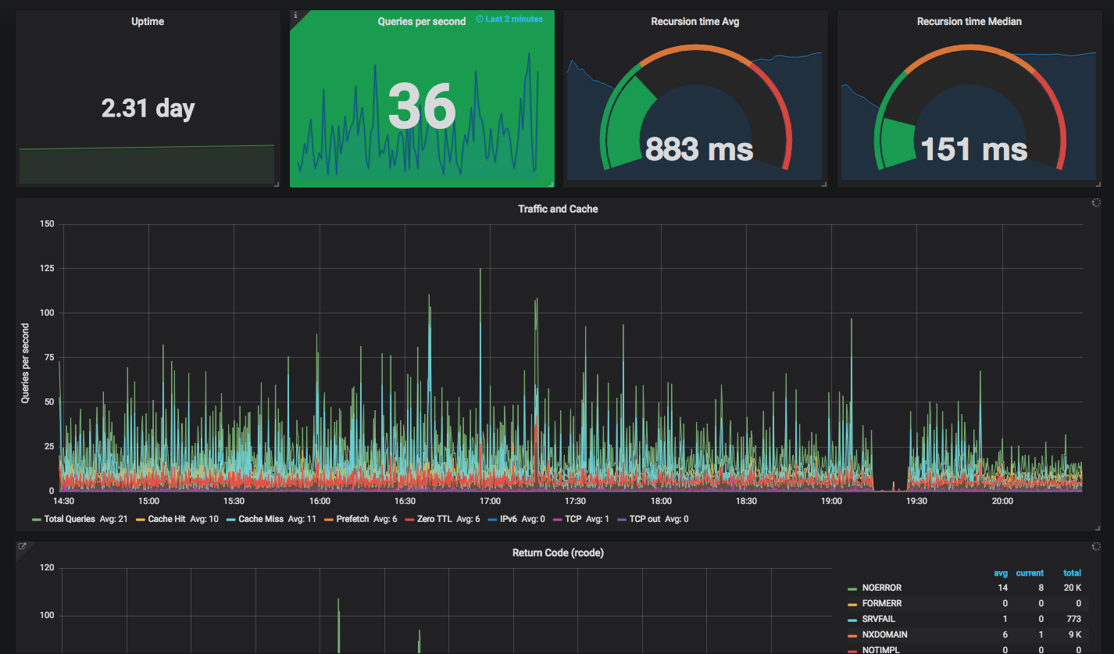
Task: Click the SRVFAIL total value 773
Action: 1074,619
